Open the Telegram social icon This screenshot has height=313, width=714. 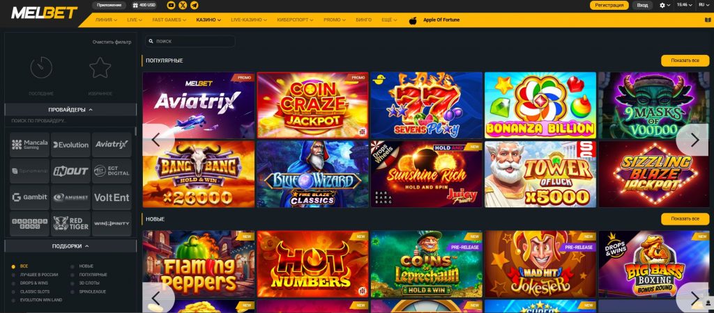(x=195, y=6)
